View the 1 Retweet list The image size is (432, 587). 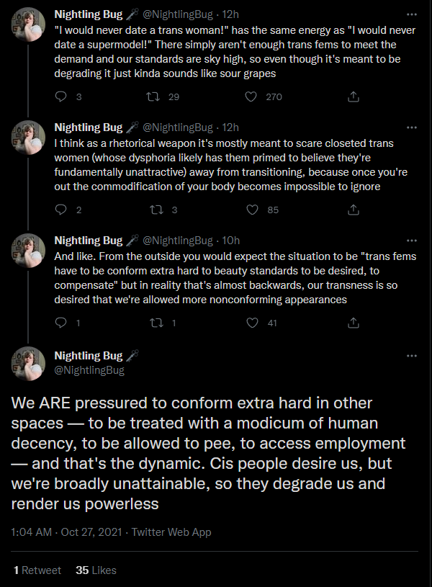(37, 570)
